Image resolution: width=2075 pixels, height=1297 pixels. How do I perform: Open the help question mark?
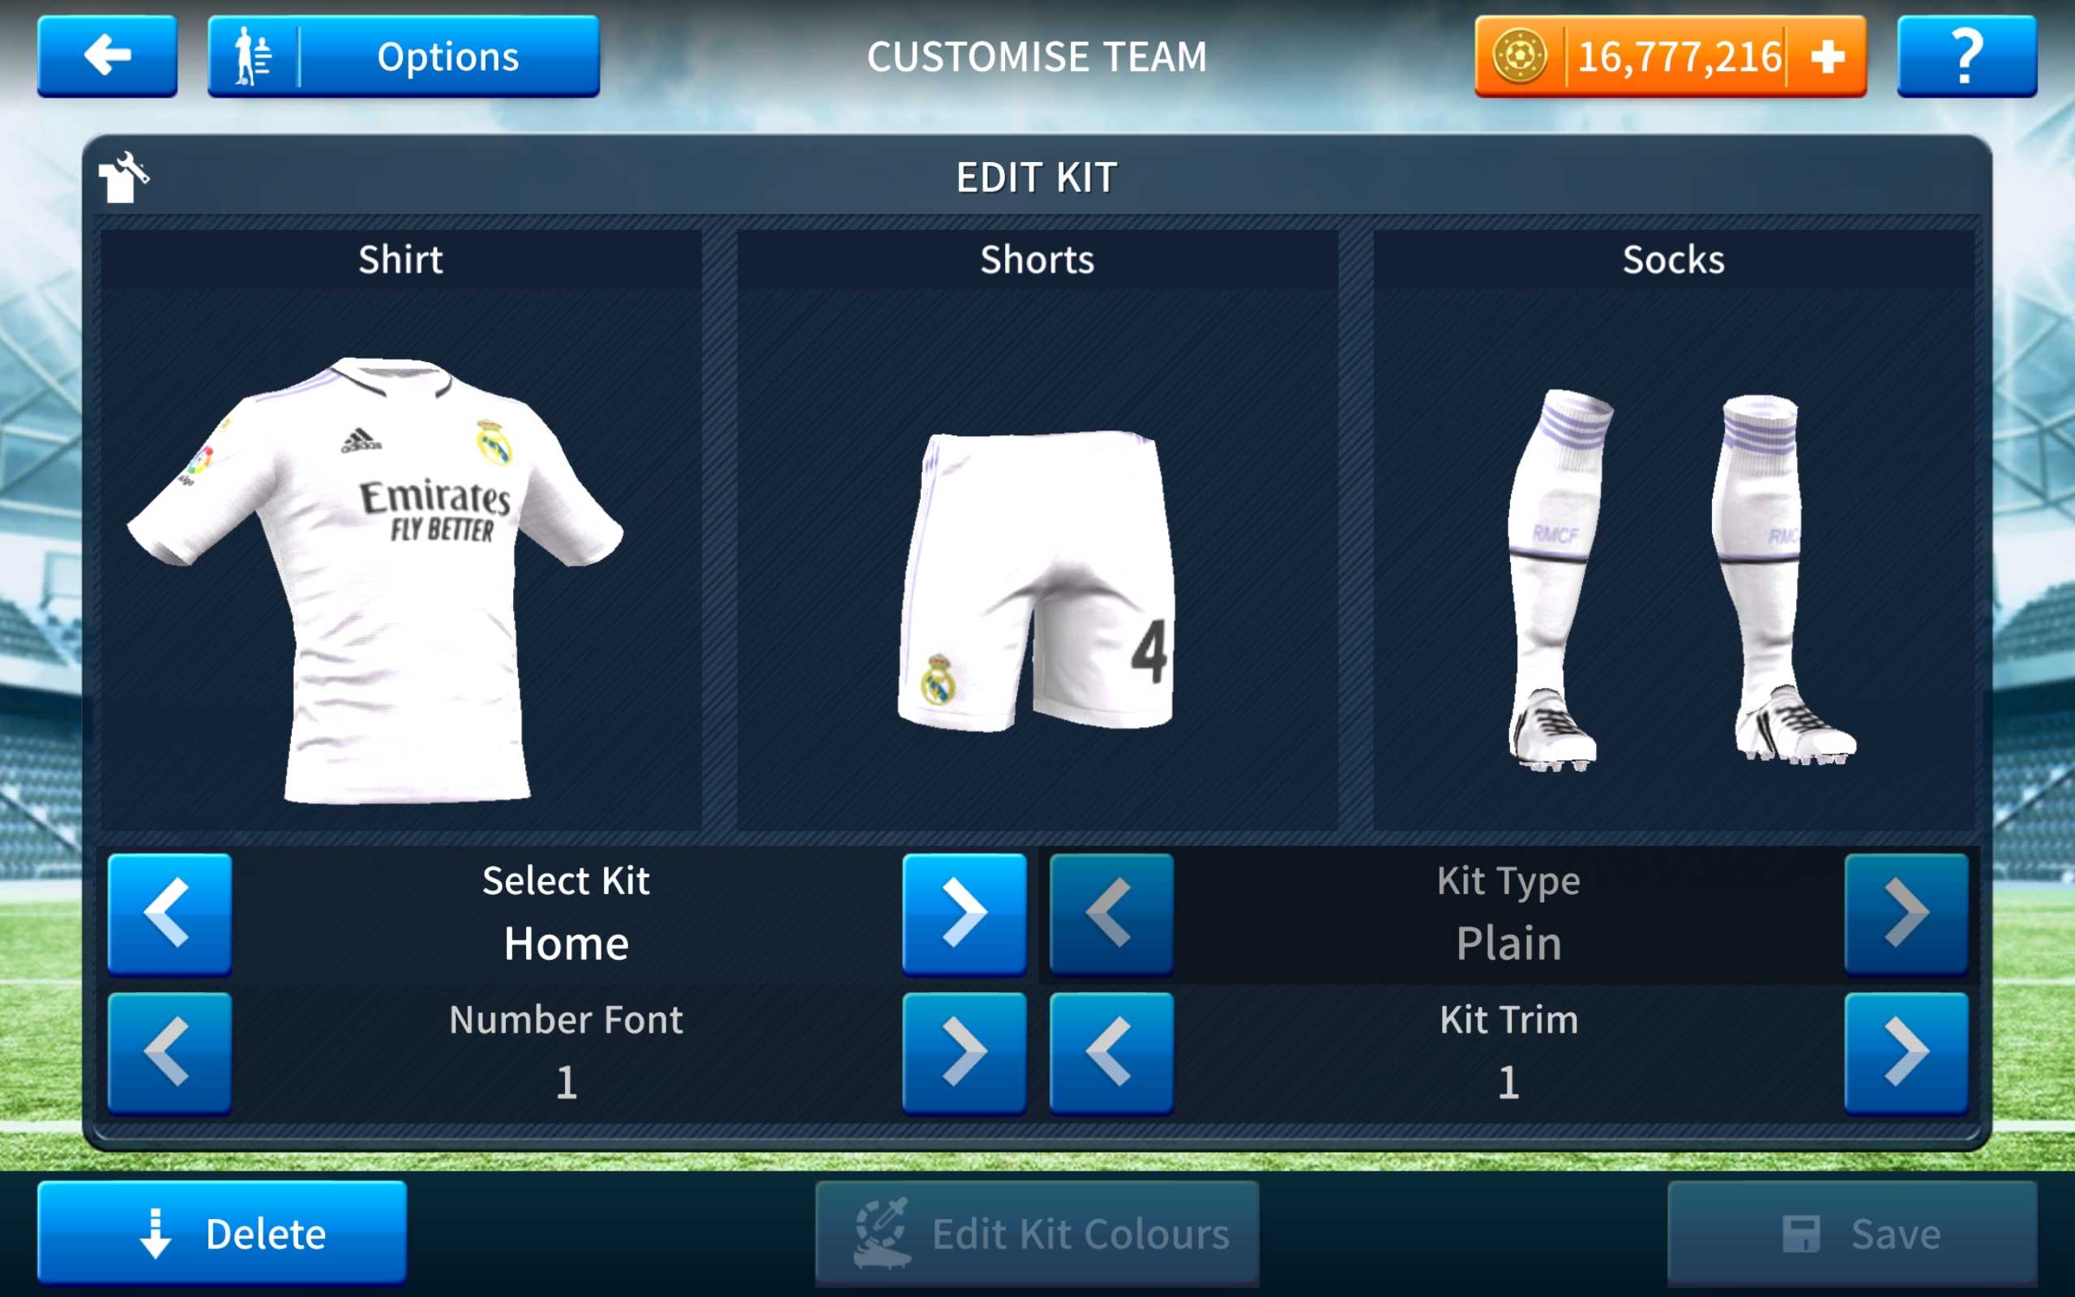pos(1966,56)
